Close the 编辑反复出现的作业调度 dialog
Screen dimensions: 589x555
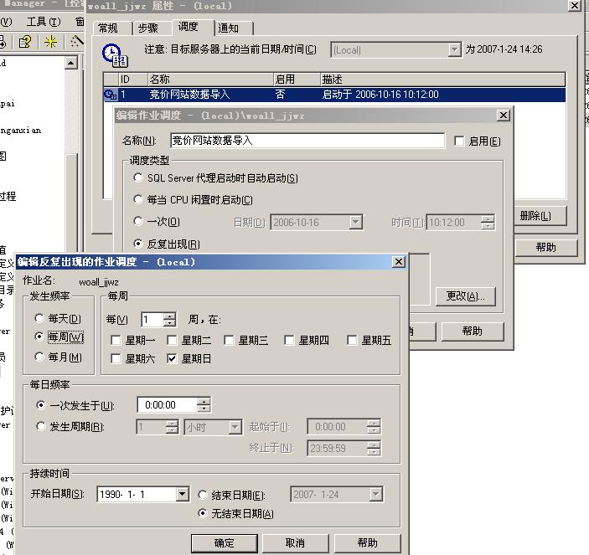(x=398, y=261)
